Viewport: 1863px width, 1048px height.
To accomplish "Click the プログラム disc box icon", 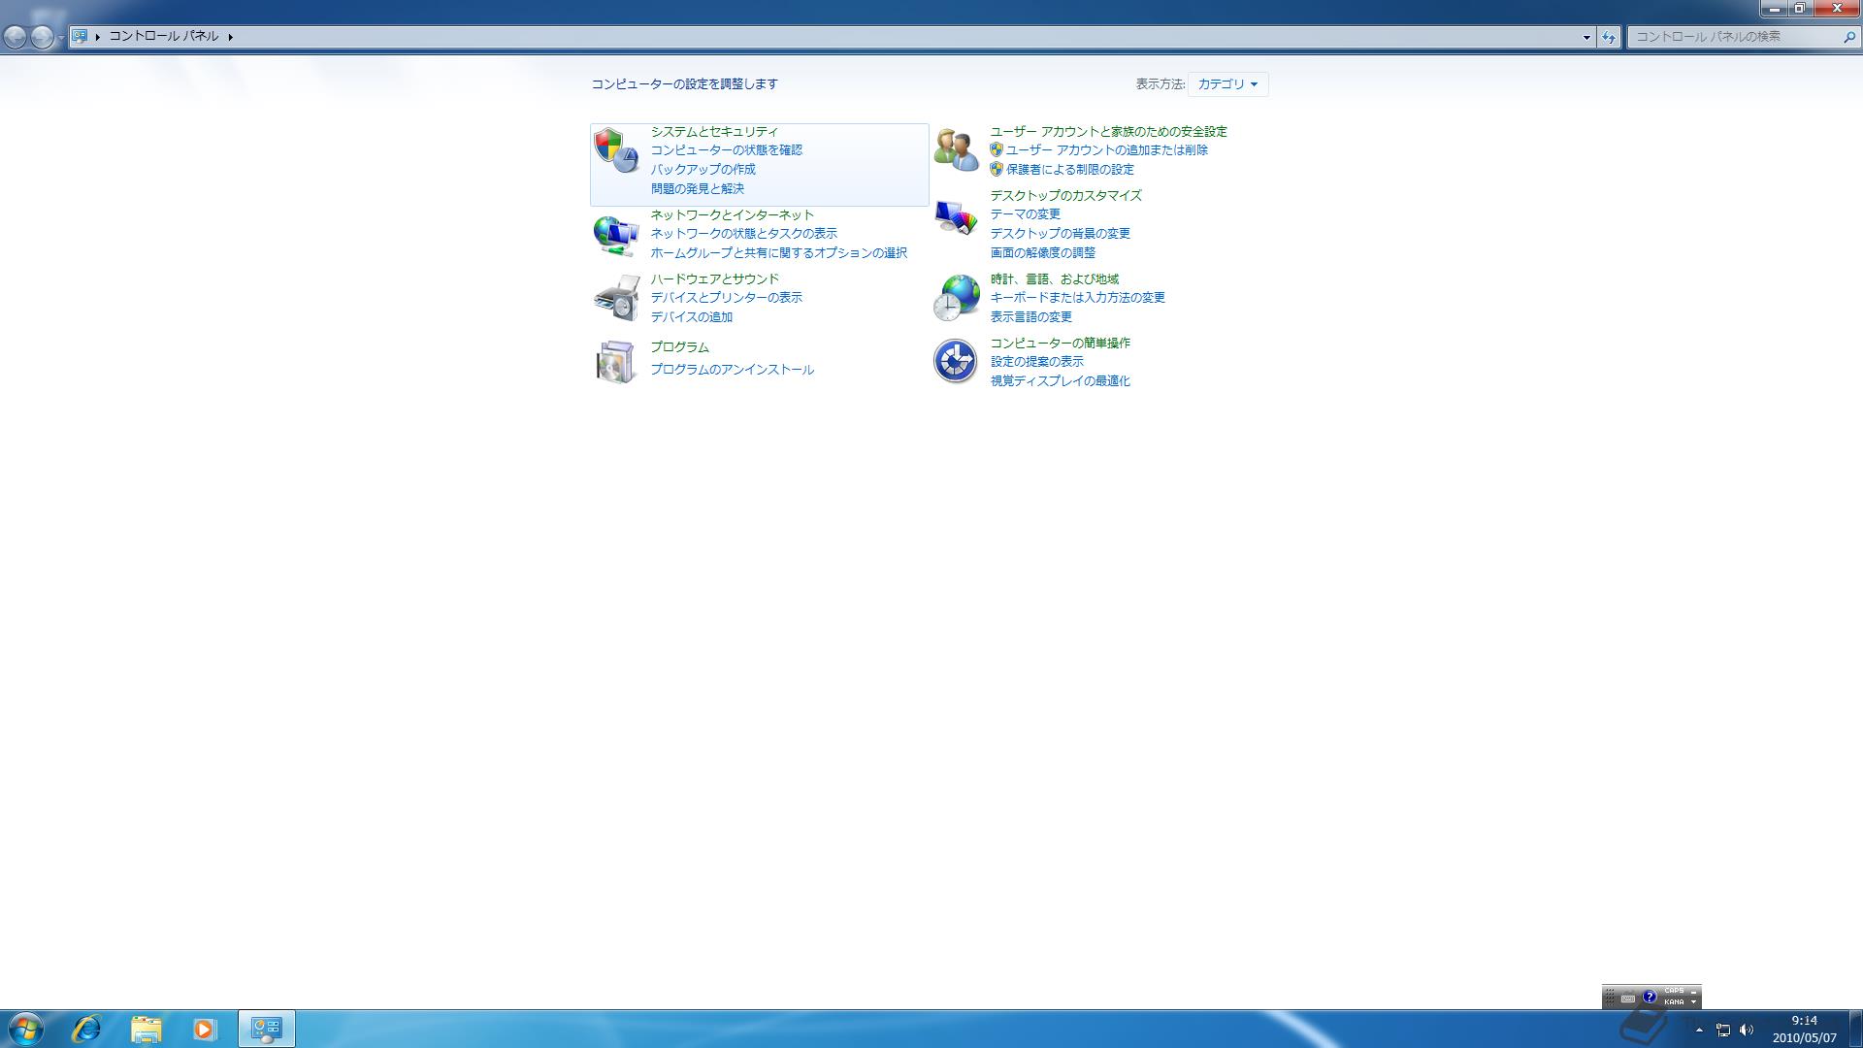I will click(616, 362).
